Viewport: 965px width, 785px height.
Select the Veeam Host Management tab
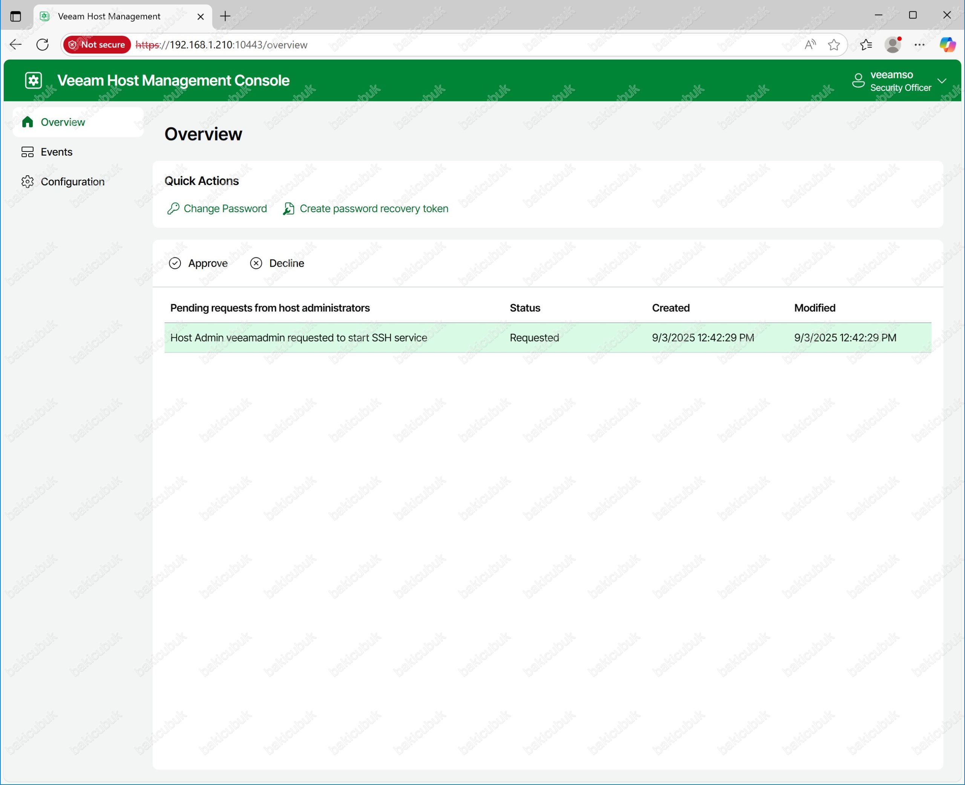tap(122, 17)
